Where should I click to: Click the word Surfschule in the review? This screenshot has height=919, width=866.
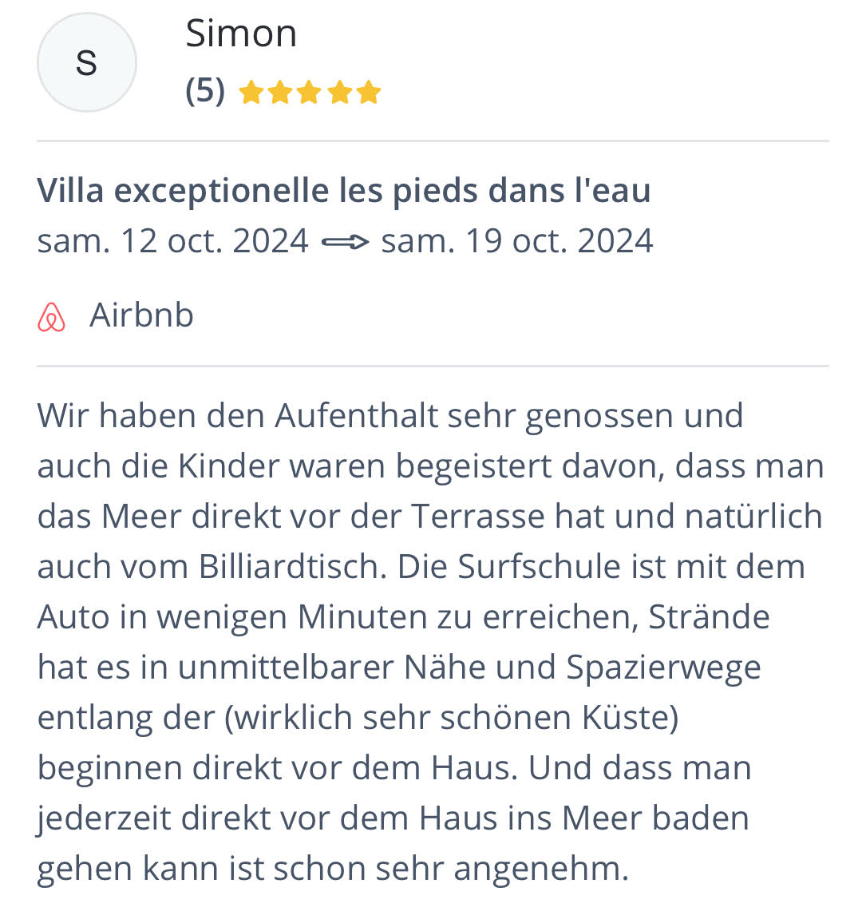(539, 567)
